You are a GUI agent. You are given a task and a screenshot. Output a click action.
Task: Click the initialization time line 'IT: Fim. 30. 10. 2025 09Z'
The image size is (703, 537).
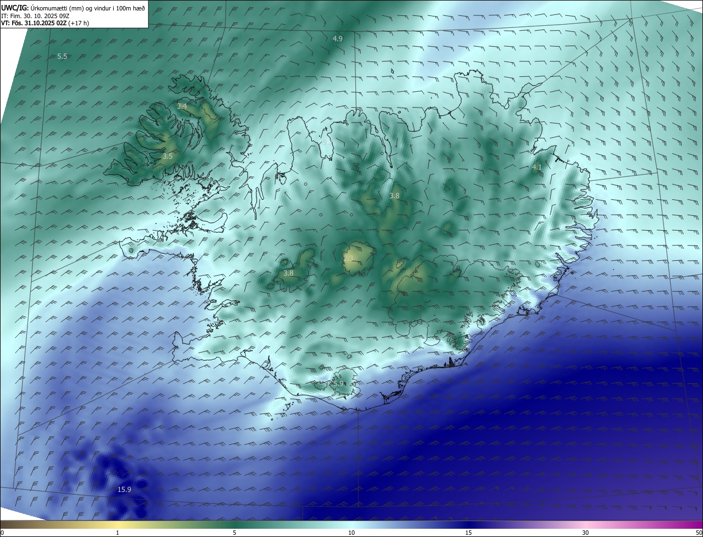(x=35, y=15)
